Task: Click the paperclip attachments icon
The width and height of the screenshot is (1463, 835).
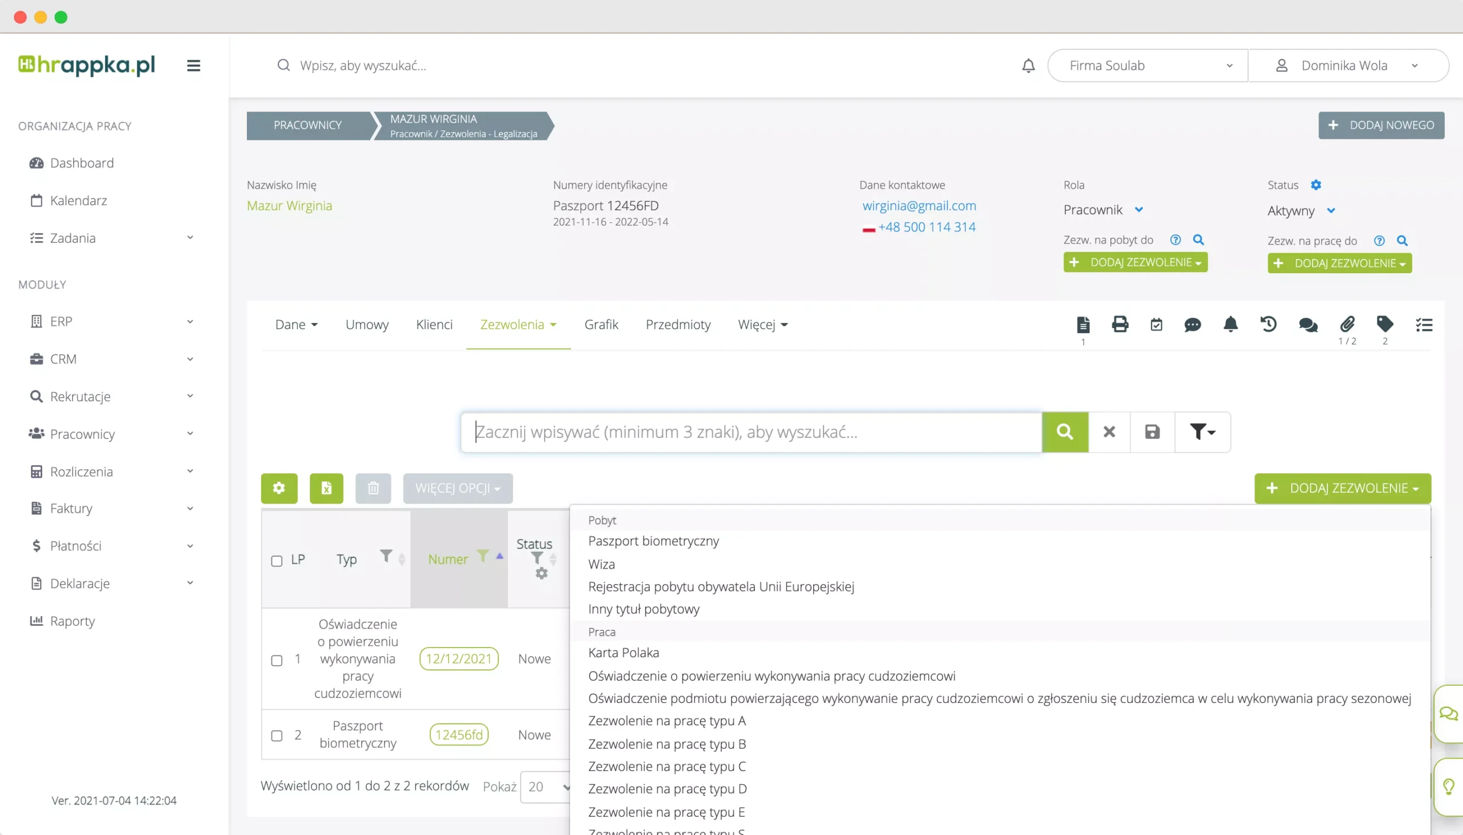Action: tap(1347, 325)
